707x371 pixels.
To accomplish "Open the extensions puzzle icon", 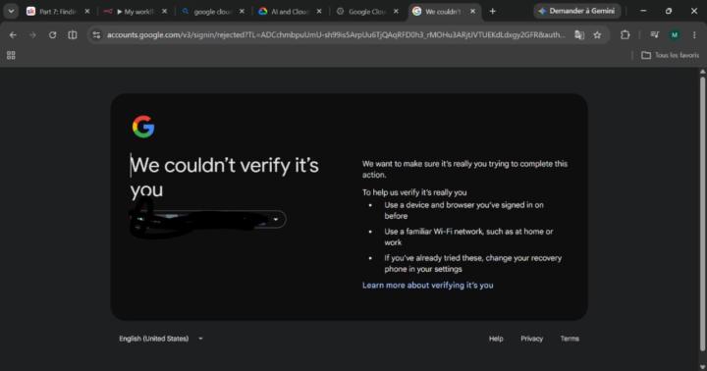I will click(x=625, y=34).
